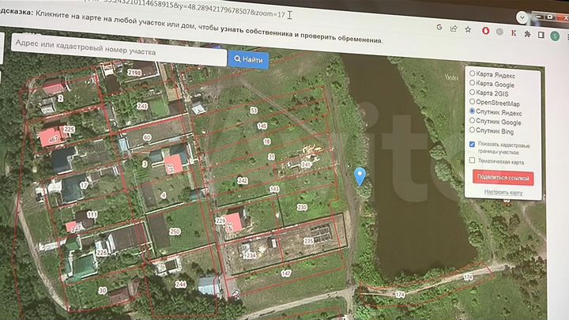Open the Настроить карту link

[503, 192]
